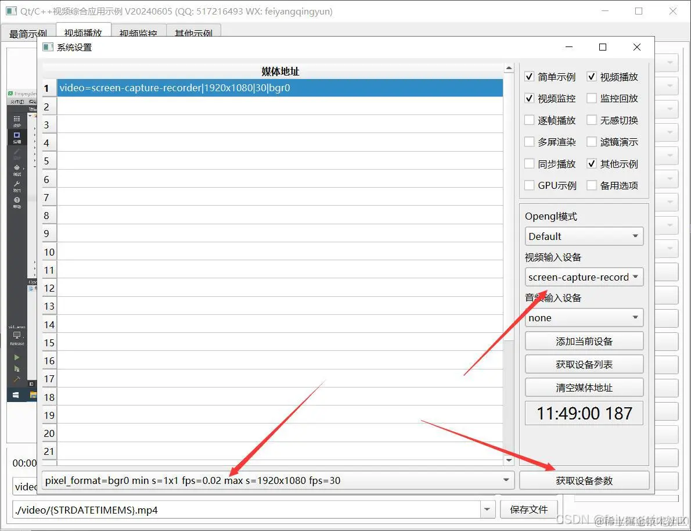691x531 pixels.
Task: Click the 11:49:00 187 clock display
Action: pos(584,413)
